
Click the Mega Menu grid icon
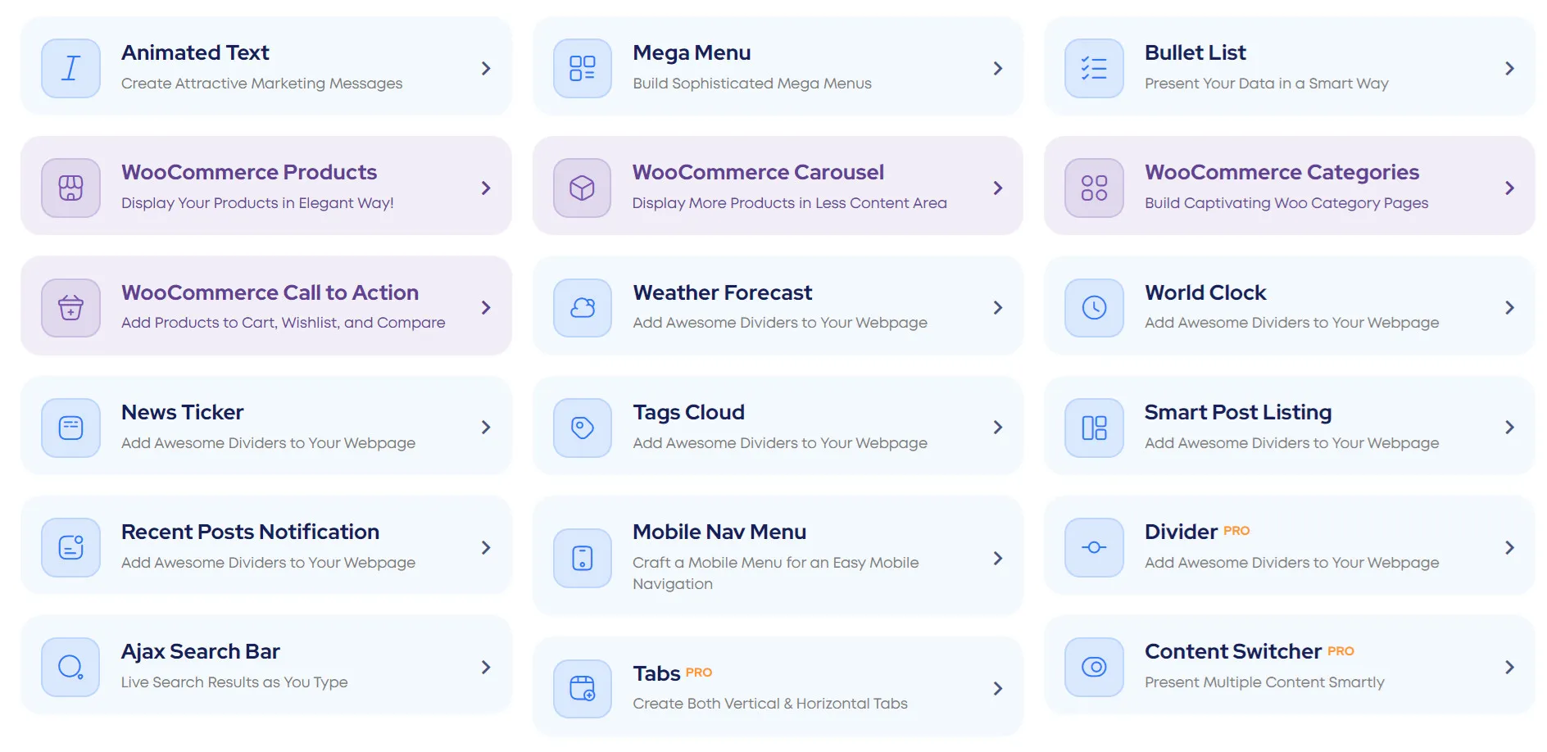[x=582, y=68]
